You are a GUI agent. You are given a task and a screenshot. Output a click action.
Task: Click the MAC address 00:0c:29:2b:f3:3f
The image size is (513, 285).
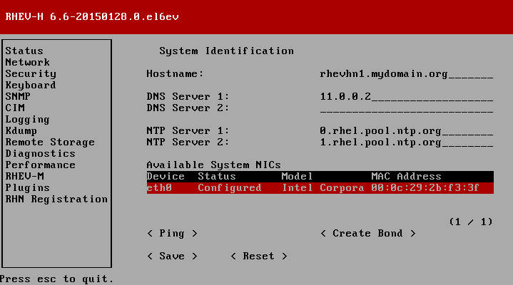[x=425, y=188]
